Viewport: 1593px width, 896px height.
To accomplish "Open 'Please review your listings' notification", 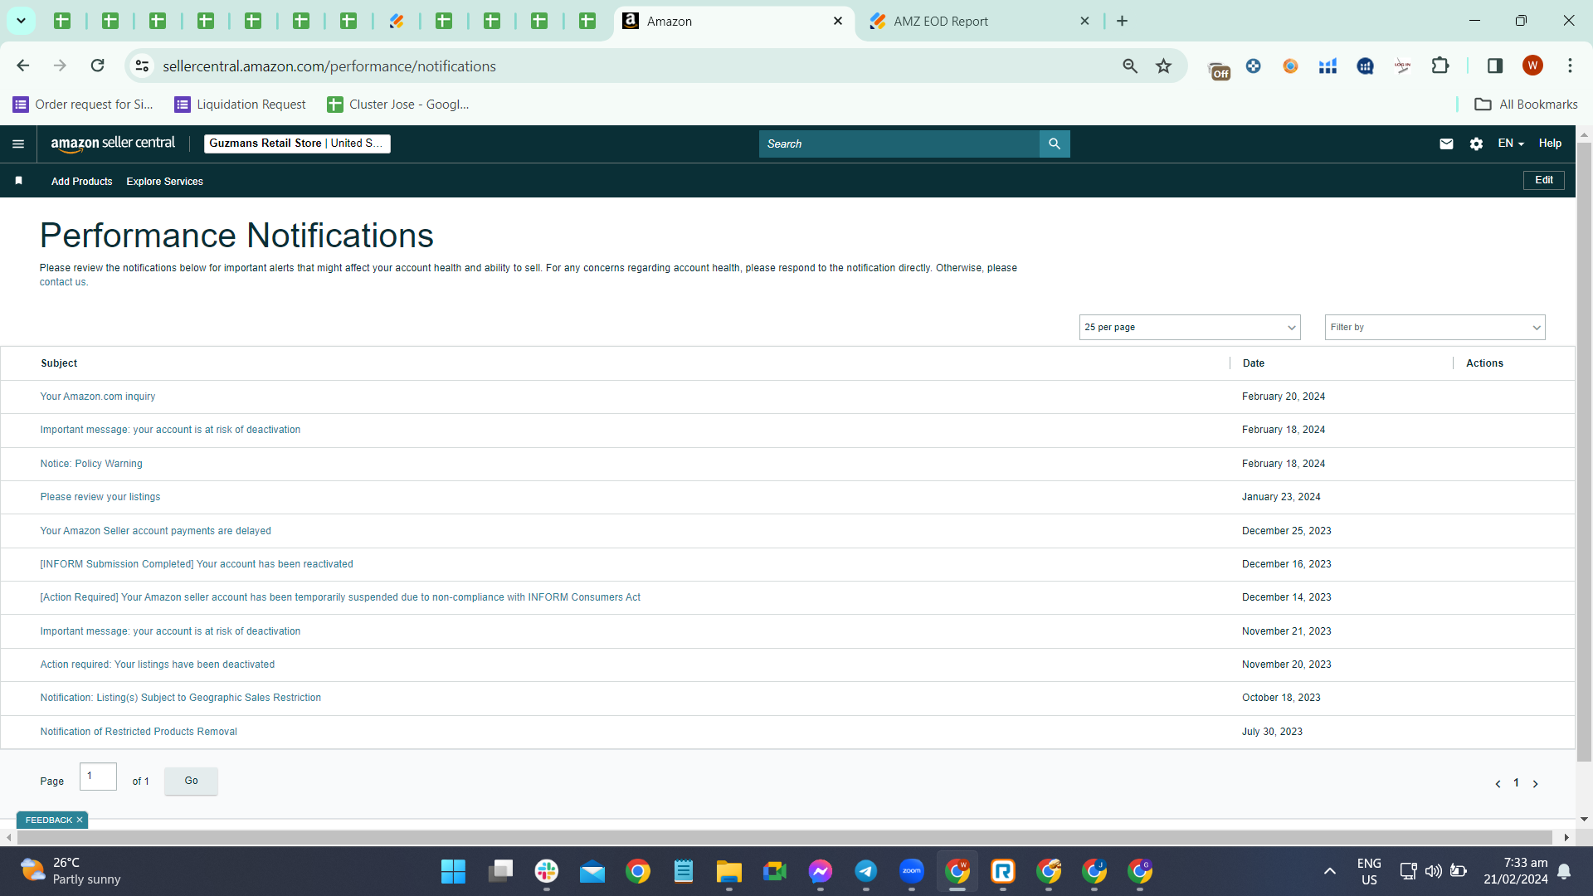I will click(100, 497).
